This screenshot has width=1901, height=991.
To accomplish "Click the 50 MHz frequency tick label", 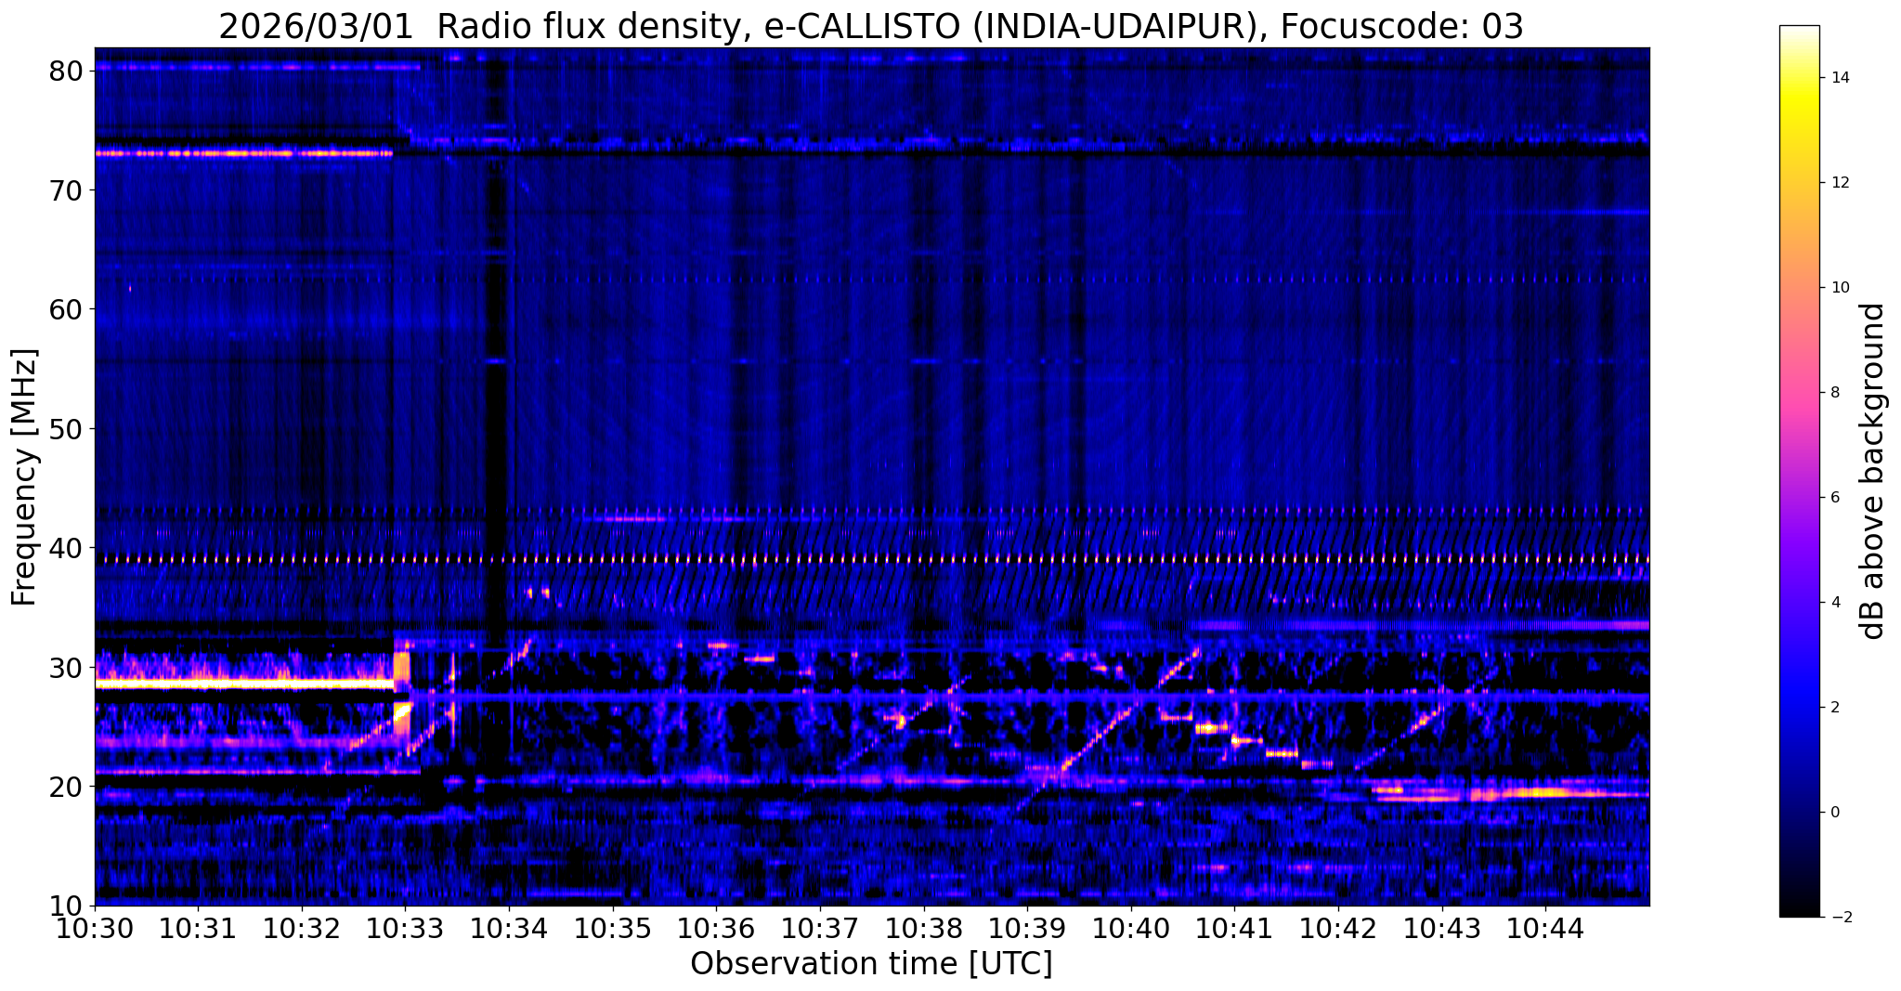I will (64, 429).
